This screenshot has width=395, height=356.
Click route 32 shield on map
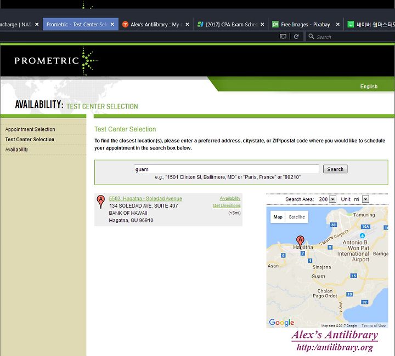tap(364, 302)
